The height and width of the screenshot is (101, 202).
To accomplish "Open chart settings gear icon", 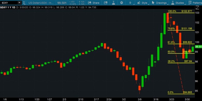I will (121, 3).
